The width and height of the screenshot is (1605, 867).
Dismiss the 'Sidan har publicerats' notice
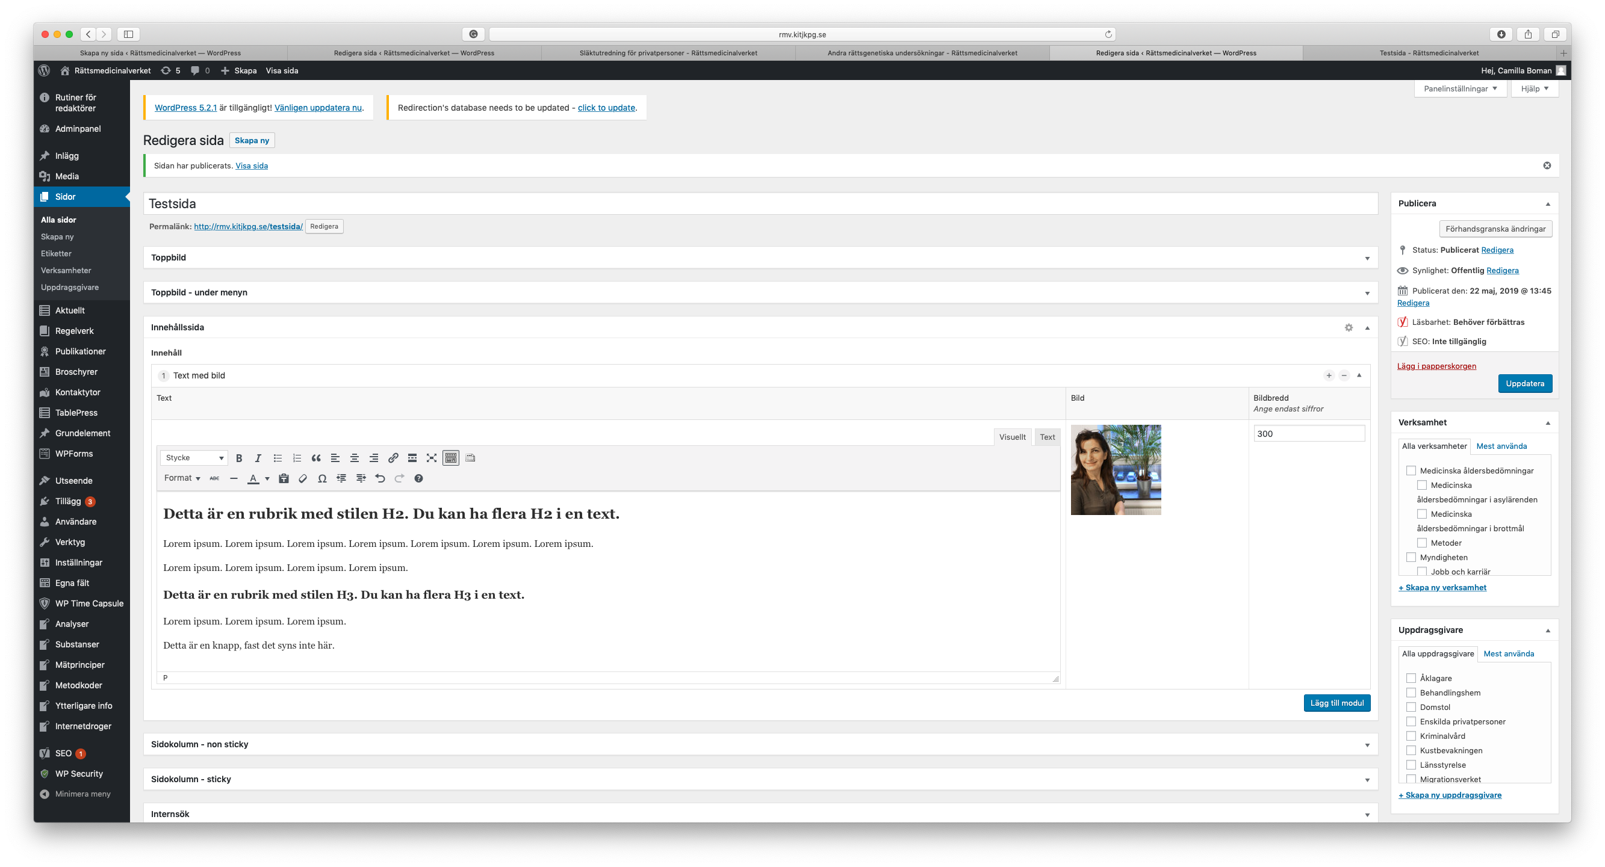(1547, 165)
